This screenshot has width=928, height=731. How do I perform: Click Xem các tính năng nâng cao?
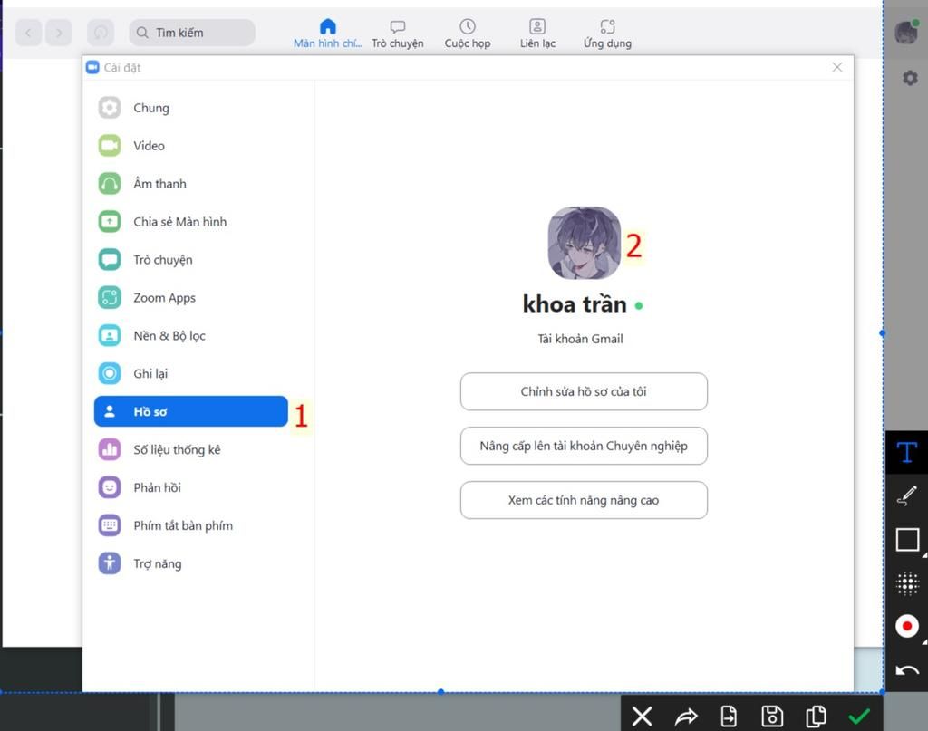coord(584,500)
